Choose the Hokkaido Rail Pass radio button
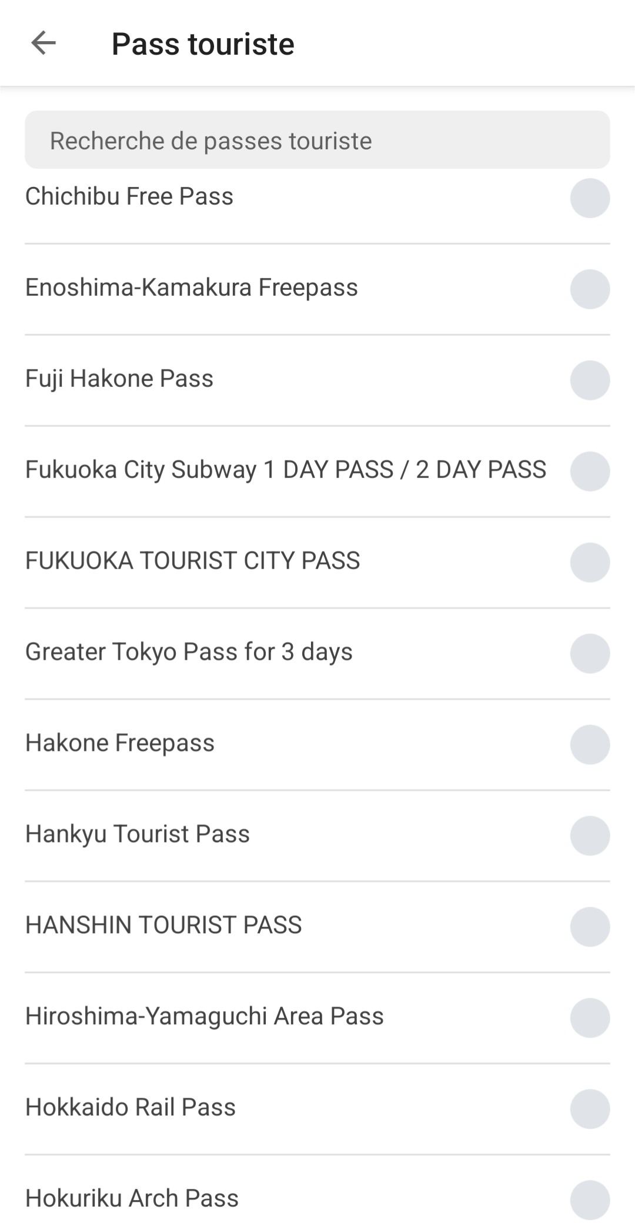This screenshot has width=635, height=1223. [590, 1110]
